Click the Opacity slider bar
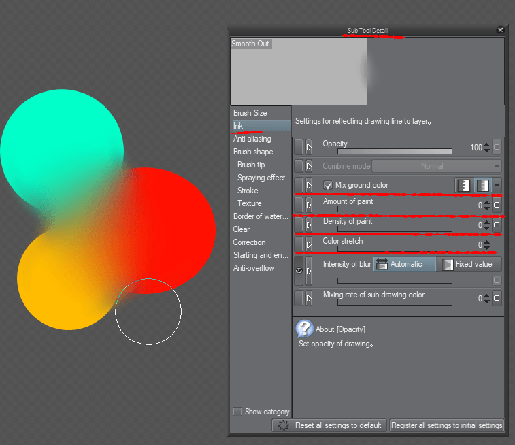 point(395,152)
